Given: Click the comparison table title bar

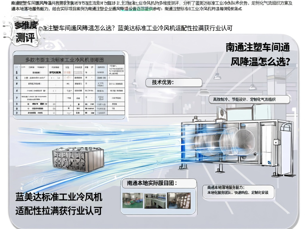Looking at the screenshot, I should coord(69,59).
